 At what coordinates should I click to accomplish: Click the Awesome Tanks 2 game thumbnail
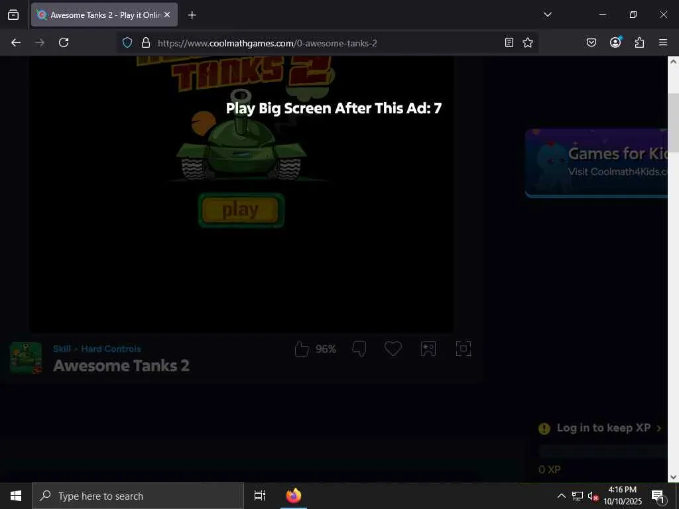pyautogui.click(x=26, y=358)
